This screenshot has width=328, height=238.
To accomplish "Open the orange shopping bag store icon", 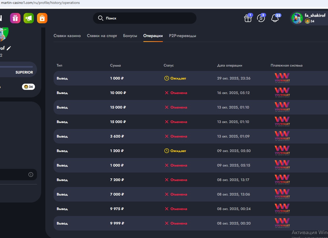I will coord(42,18).
